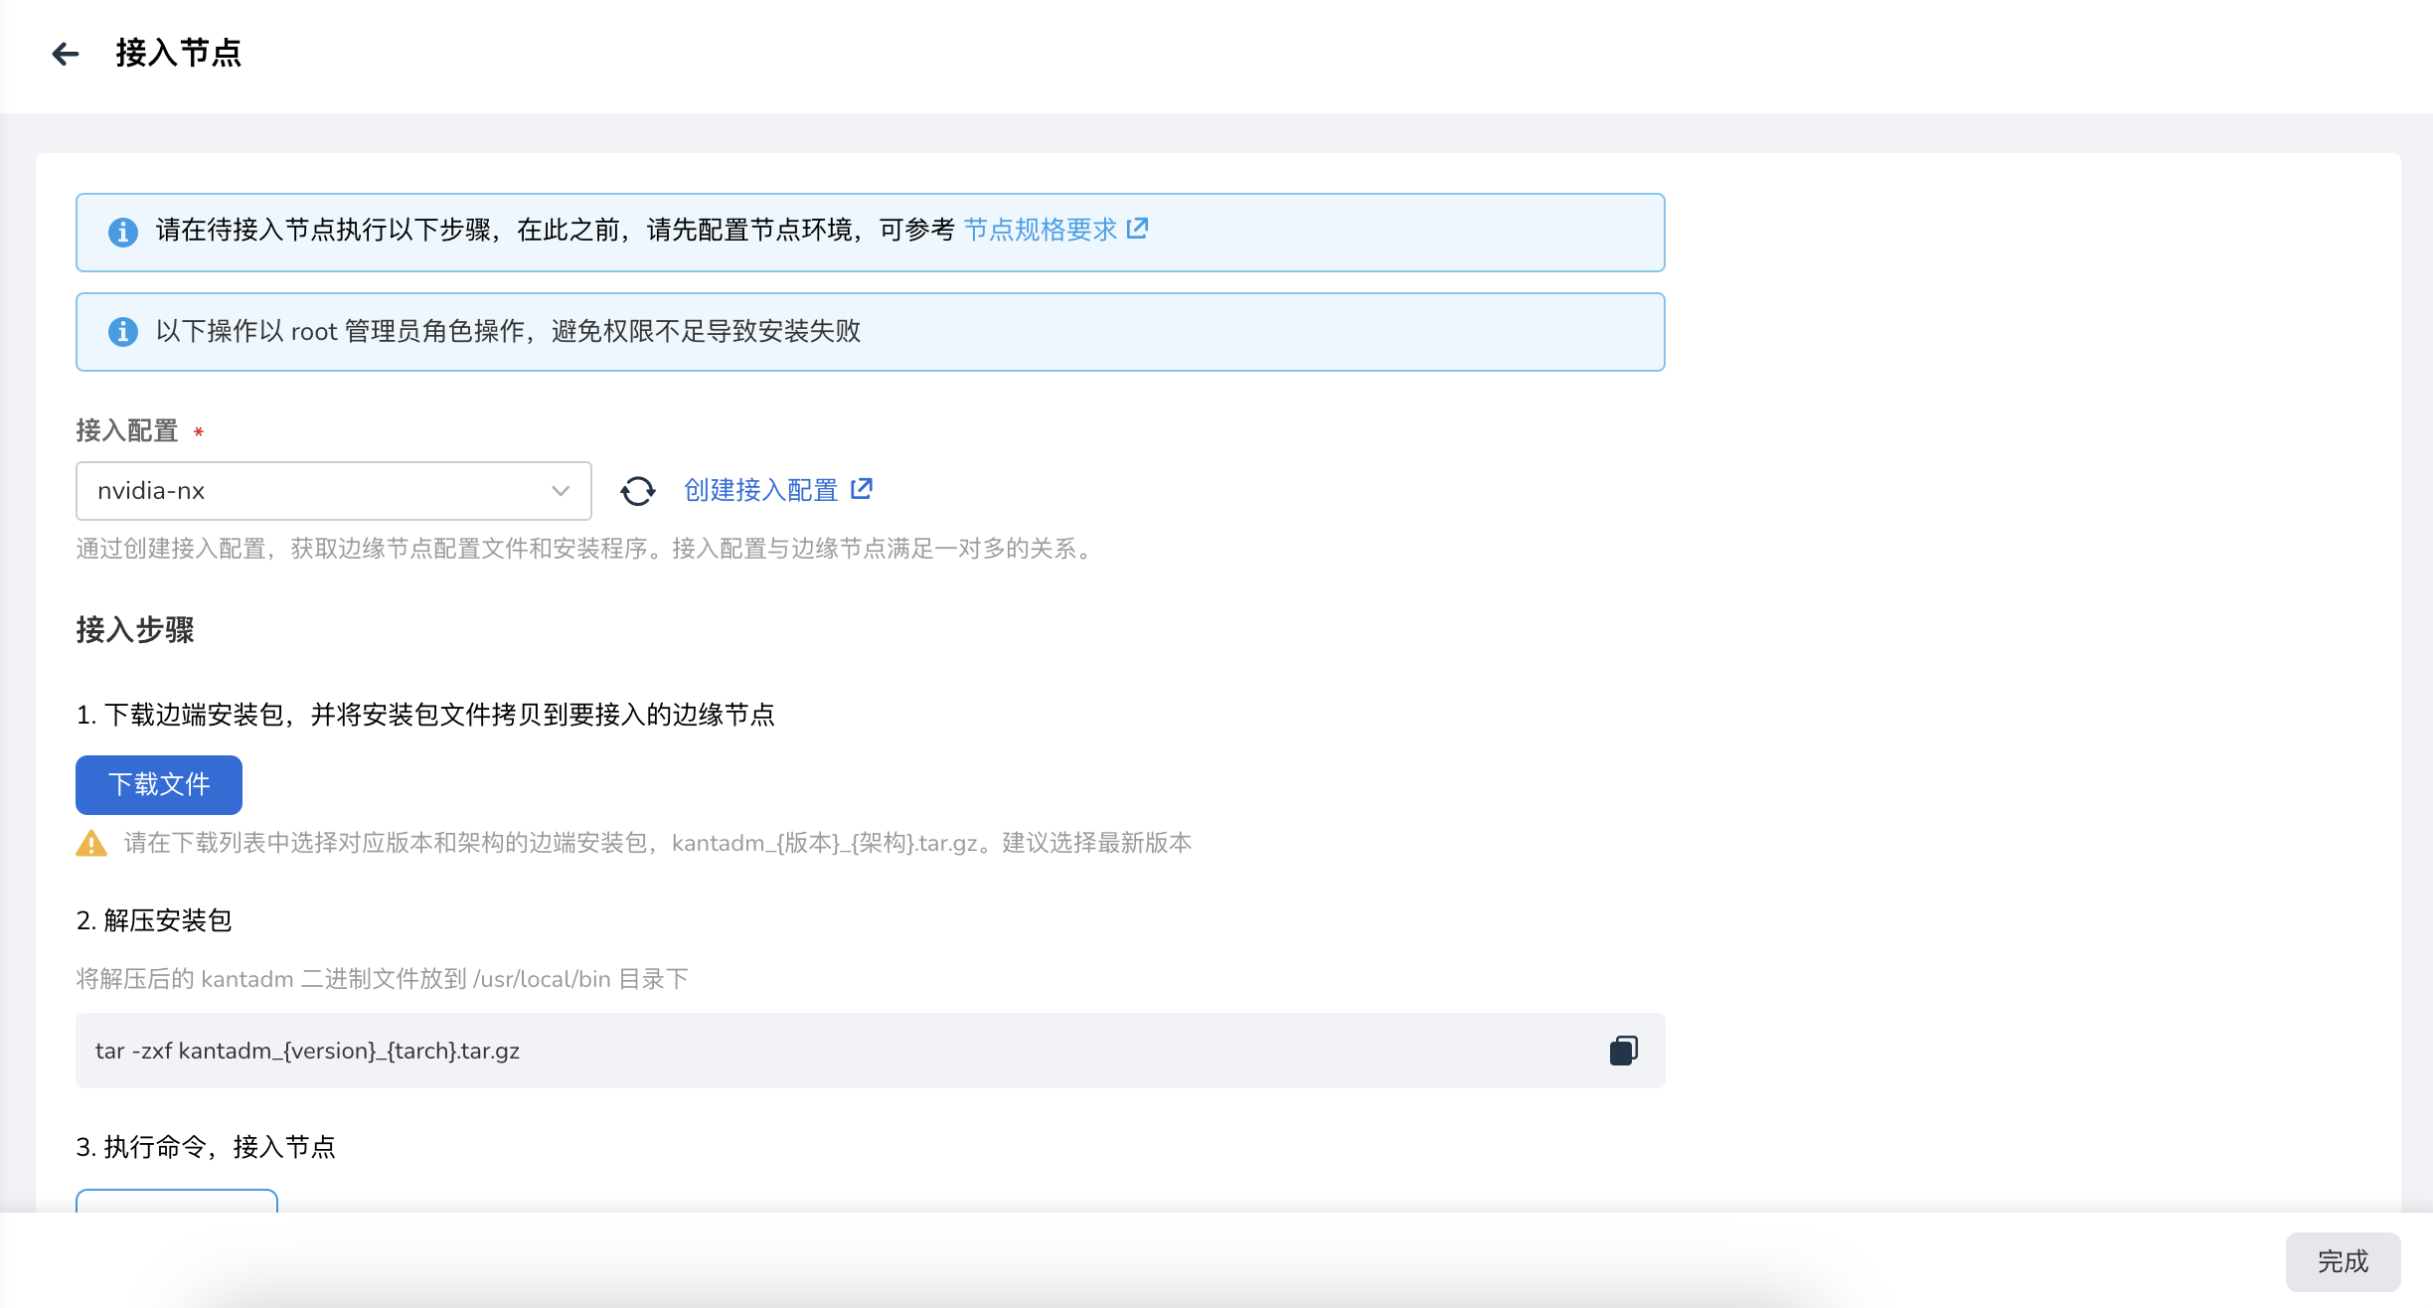Click the 完成 button at the bottom

click(x=2343, y=1262)
